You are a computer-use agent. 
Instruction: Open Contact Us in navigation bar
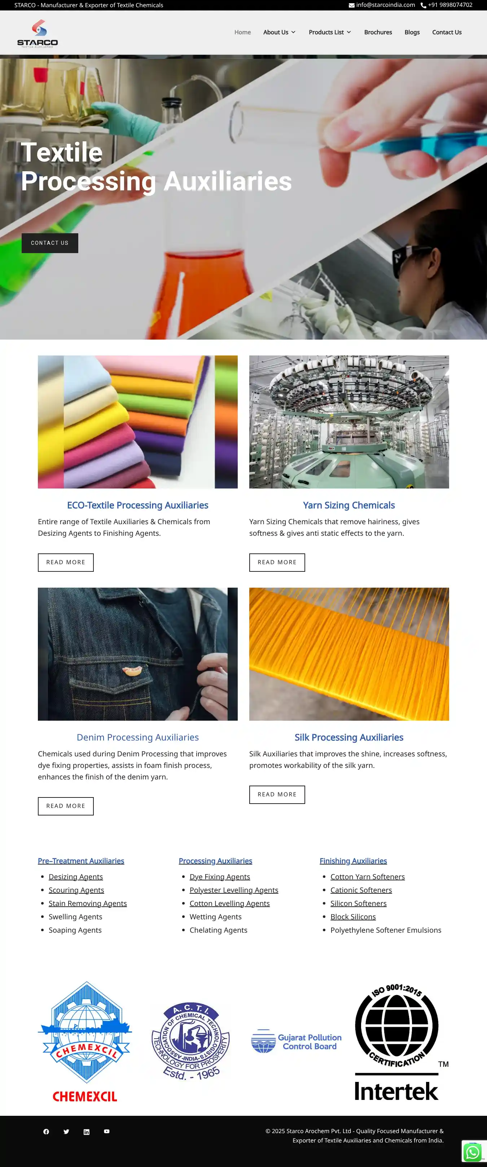(447, 32)
